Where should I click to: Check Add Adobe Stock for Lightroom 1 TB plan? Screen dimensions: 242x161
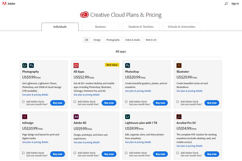126,153
